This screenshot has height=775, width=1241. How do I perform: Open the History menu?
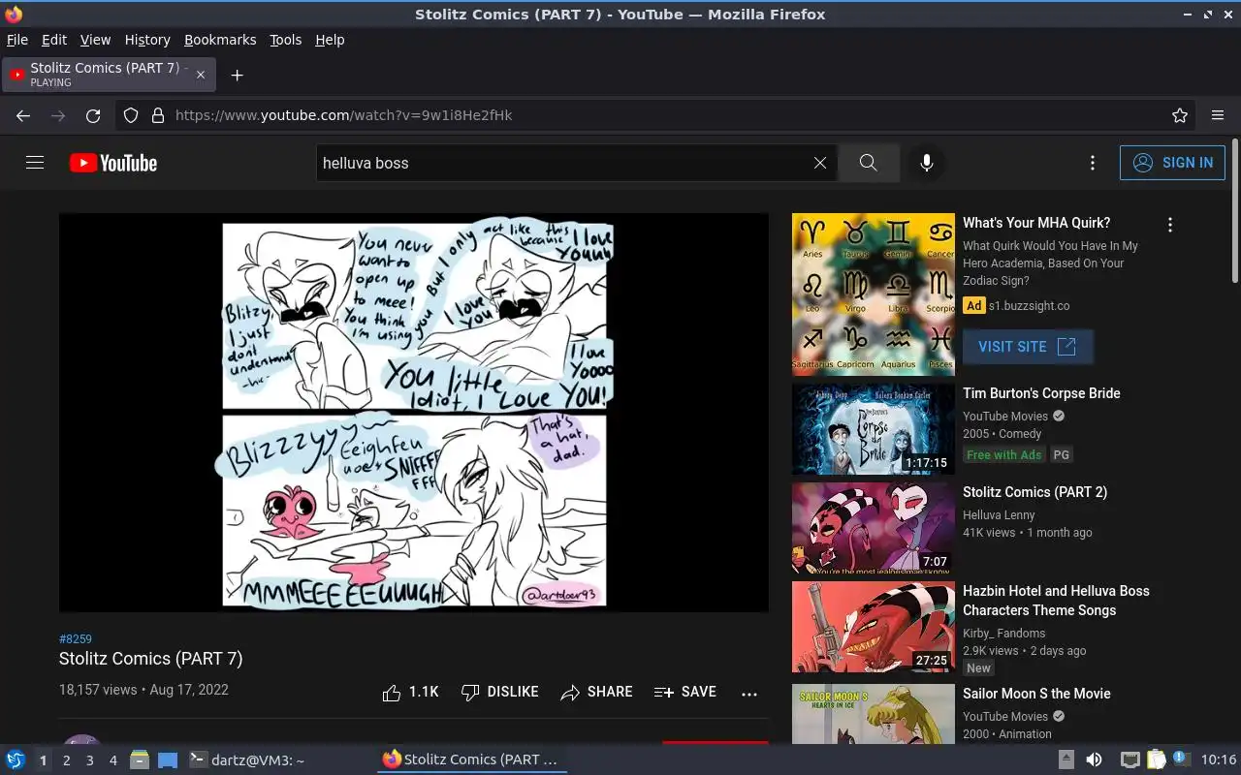point(147,40)
